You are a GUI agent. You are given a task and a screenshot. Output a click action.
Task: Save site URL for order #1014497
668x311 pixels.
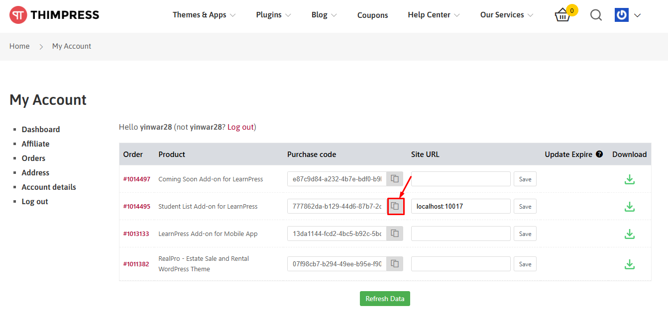(x=525, y=179)
